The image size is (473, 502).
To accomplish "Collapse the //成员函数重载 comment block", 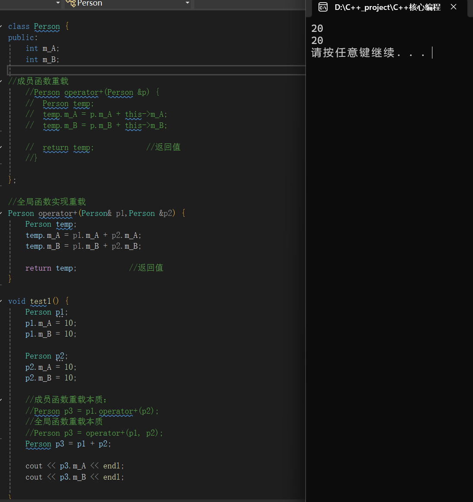I will click(1, 81).
